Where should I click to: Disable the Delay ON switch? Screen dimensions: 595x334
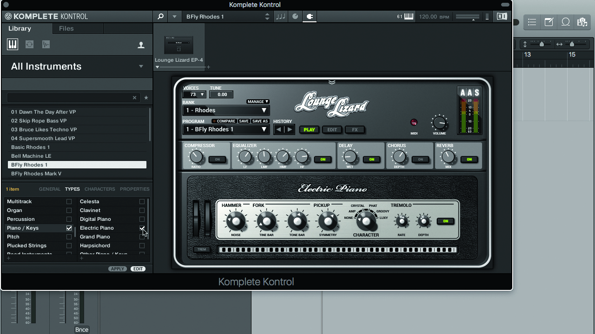(371, 160)
